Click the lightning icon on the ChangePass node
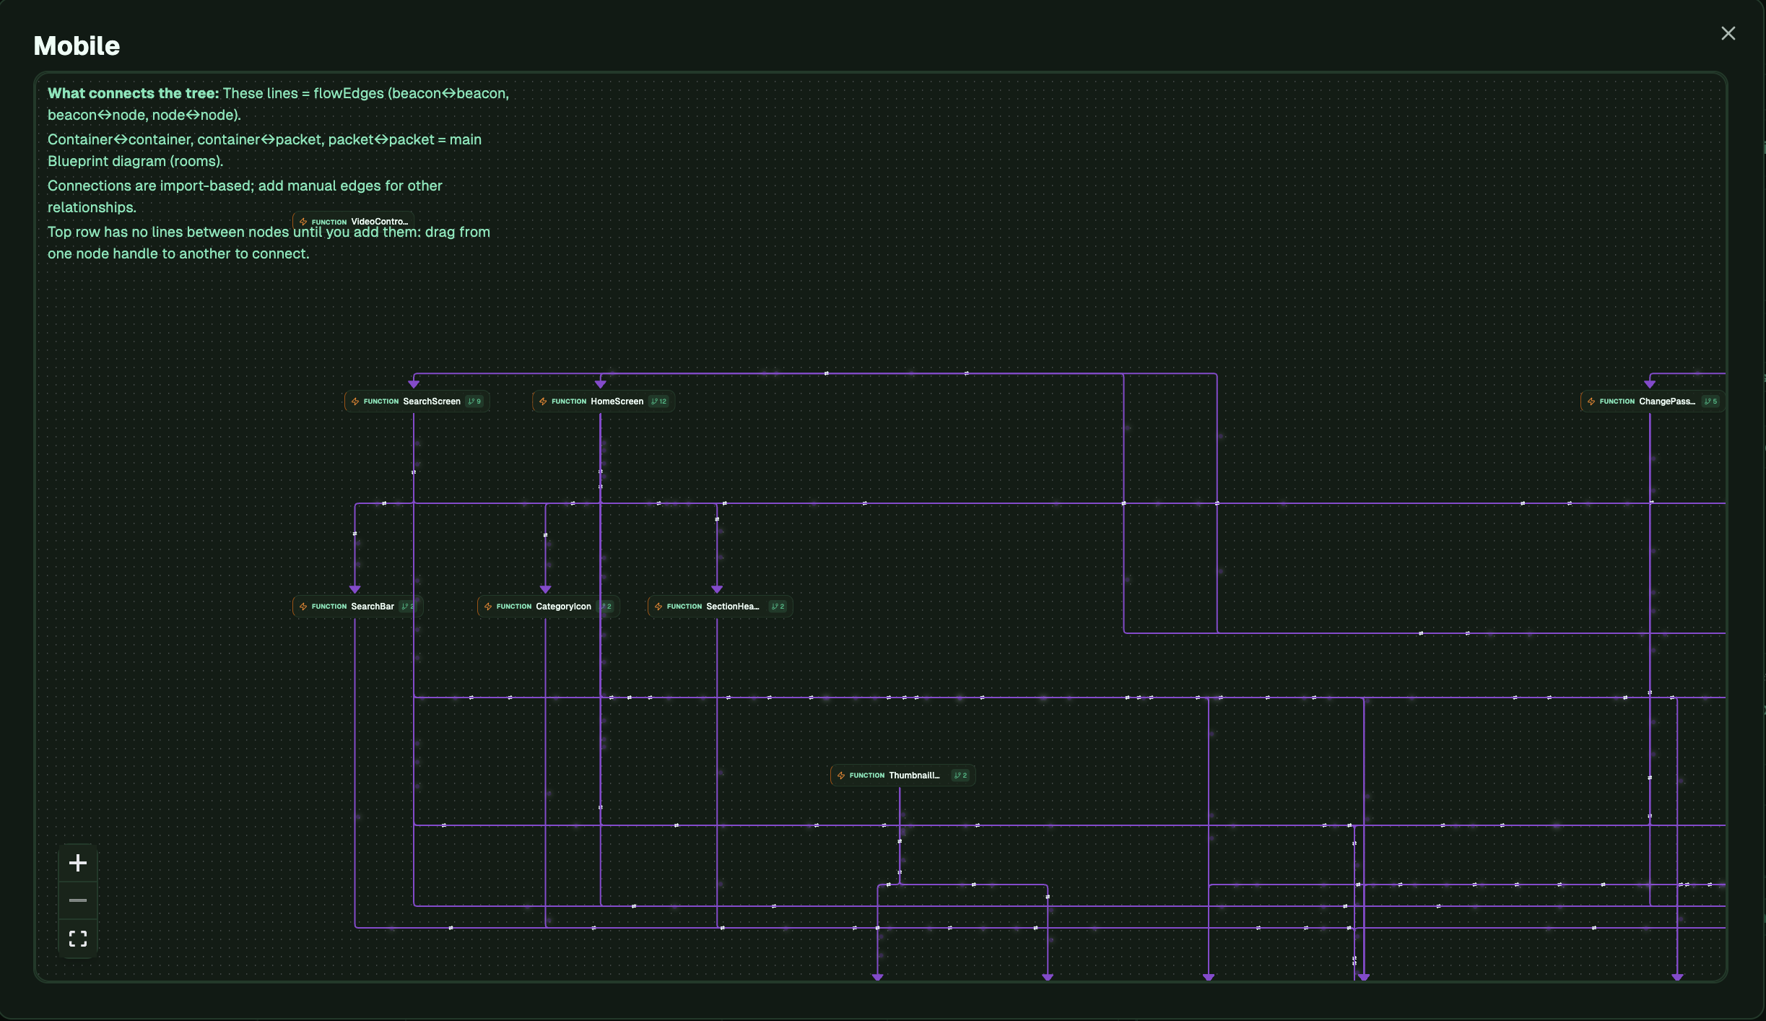 [1591, 401]
